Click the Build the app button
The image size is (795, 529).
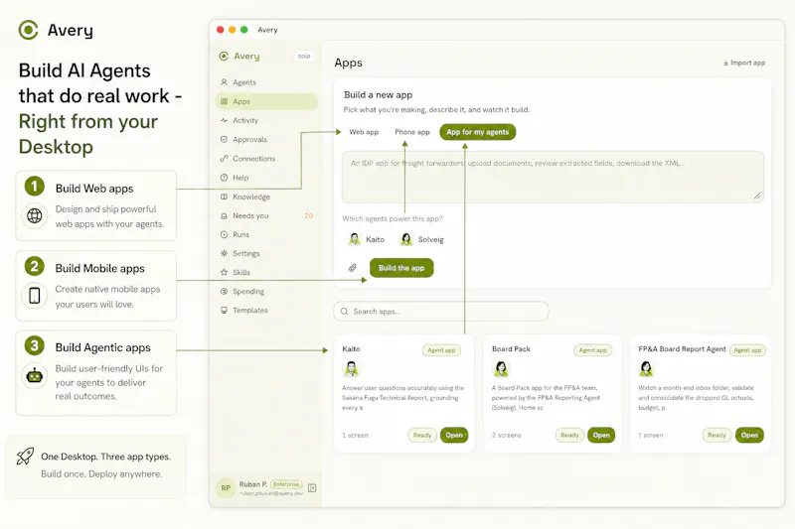[x=401, y=268]
